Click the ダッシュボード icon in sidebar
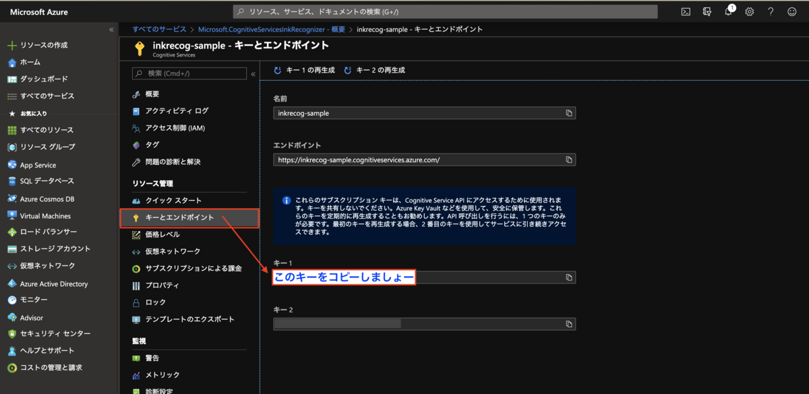 [x=11, y=79]
